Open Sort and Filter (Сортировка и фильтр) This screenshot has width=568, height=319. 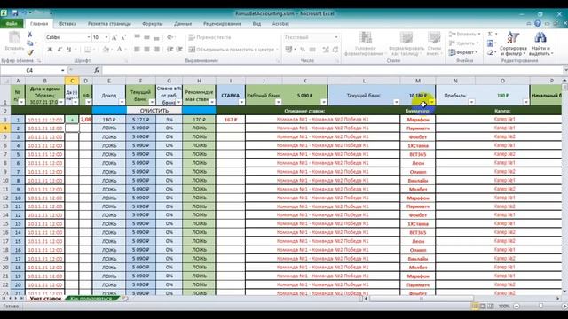pyautogui.click(x=513, y=43)
